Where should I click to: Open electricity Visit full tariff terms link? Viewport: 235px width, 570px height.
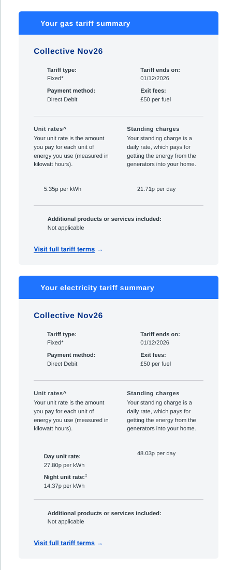click(x=64, y=543)
